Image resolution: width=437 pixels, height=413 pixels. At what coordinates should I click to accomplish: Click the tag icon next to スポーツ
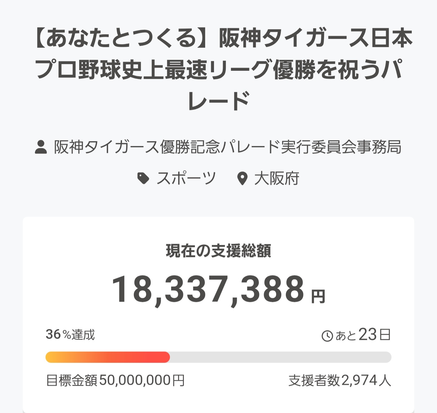(x=143, y=178)
